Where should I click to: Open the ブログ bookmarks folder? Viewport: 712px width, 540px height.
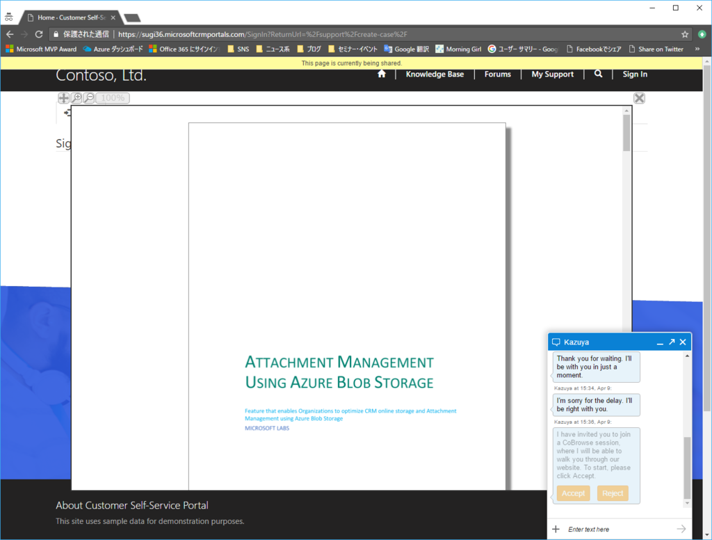(309, 49)
